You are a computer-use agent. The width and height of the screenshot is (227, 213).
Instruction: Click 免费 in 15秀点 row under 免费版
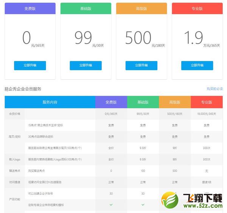point(111,125)
